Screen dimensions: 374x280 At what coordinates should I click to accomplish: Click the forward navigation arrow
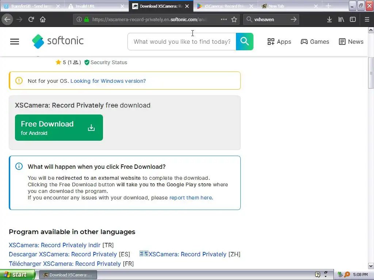coord(19,19)
